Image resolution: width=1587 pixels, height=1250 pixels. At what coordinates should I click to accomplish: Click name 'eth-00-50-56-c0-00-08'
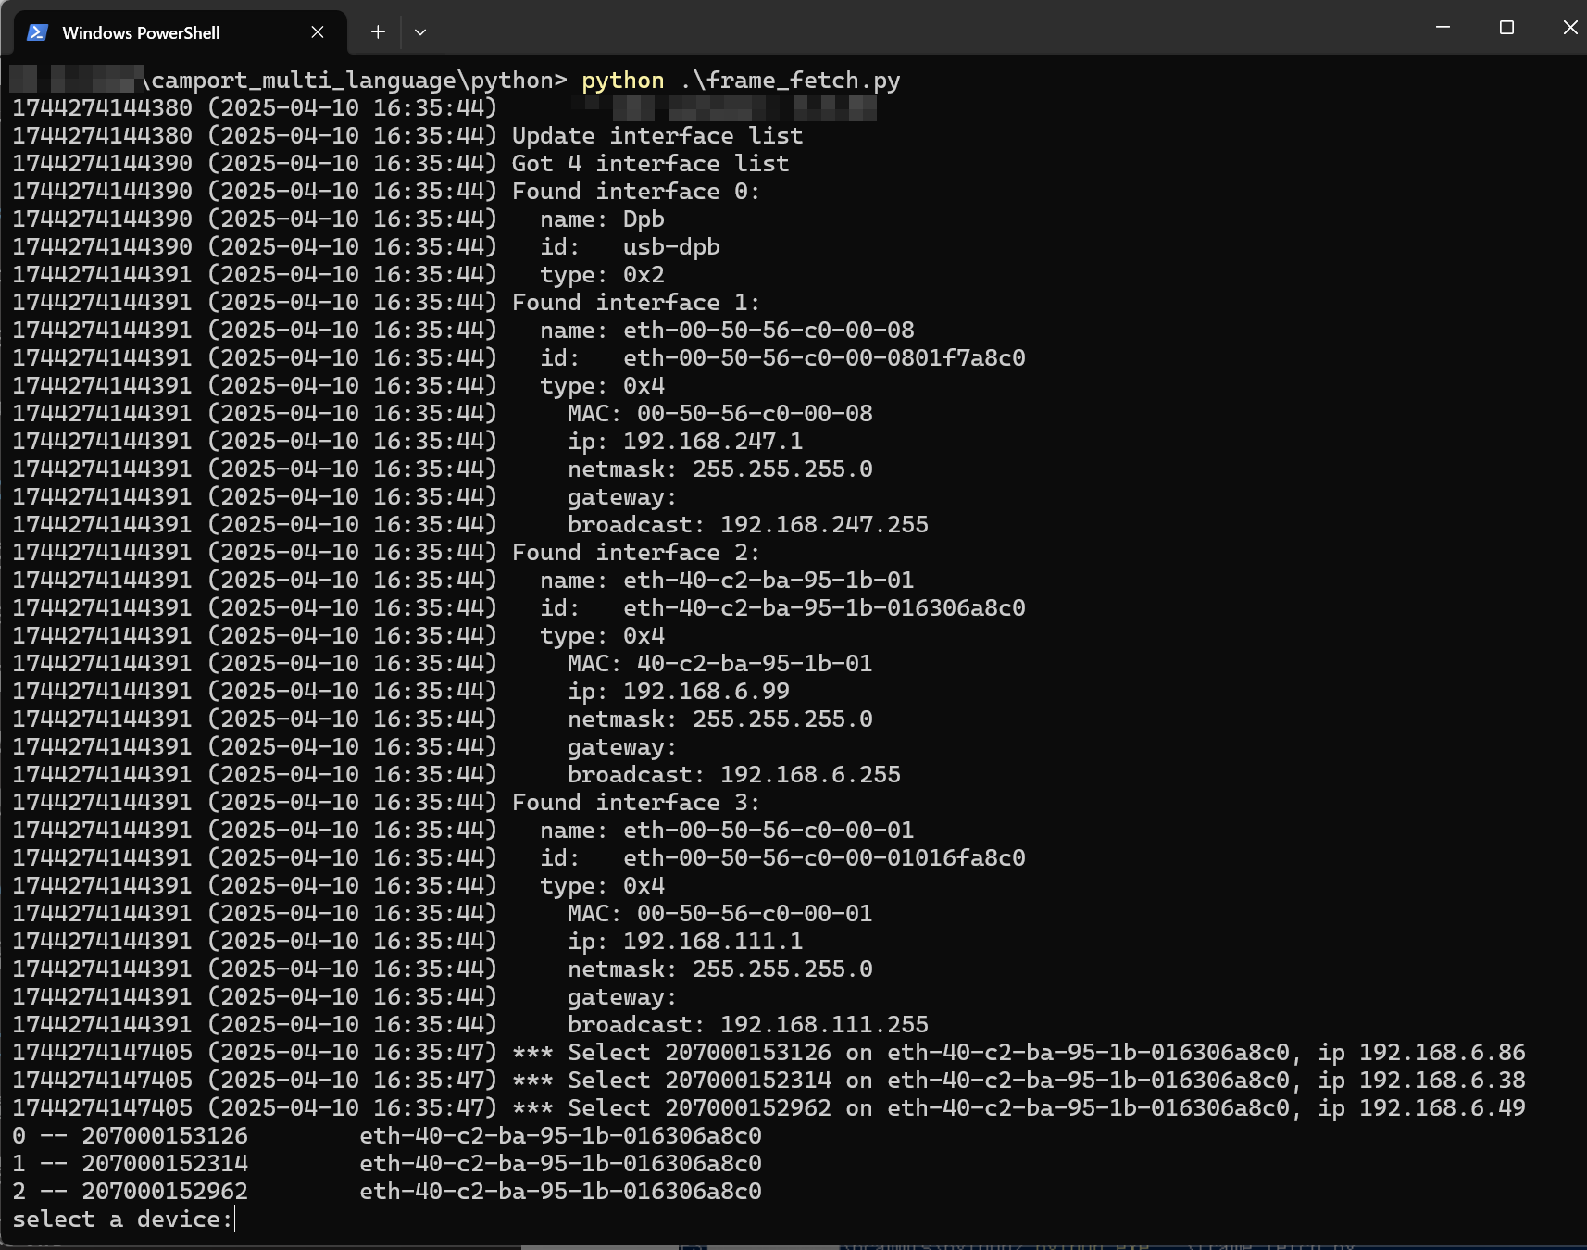coord(769,331)
